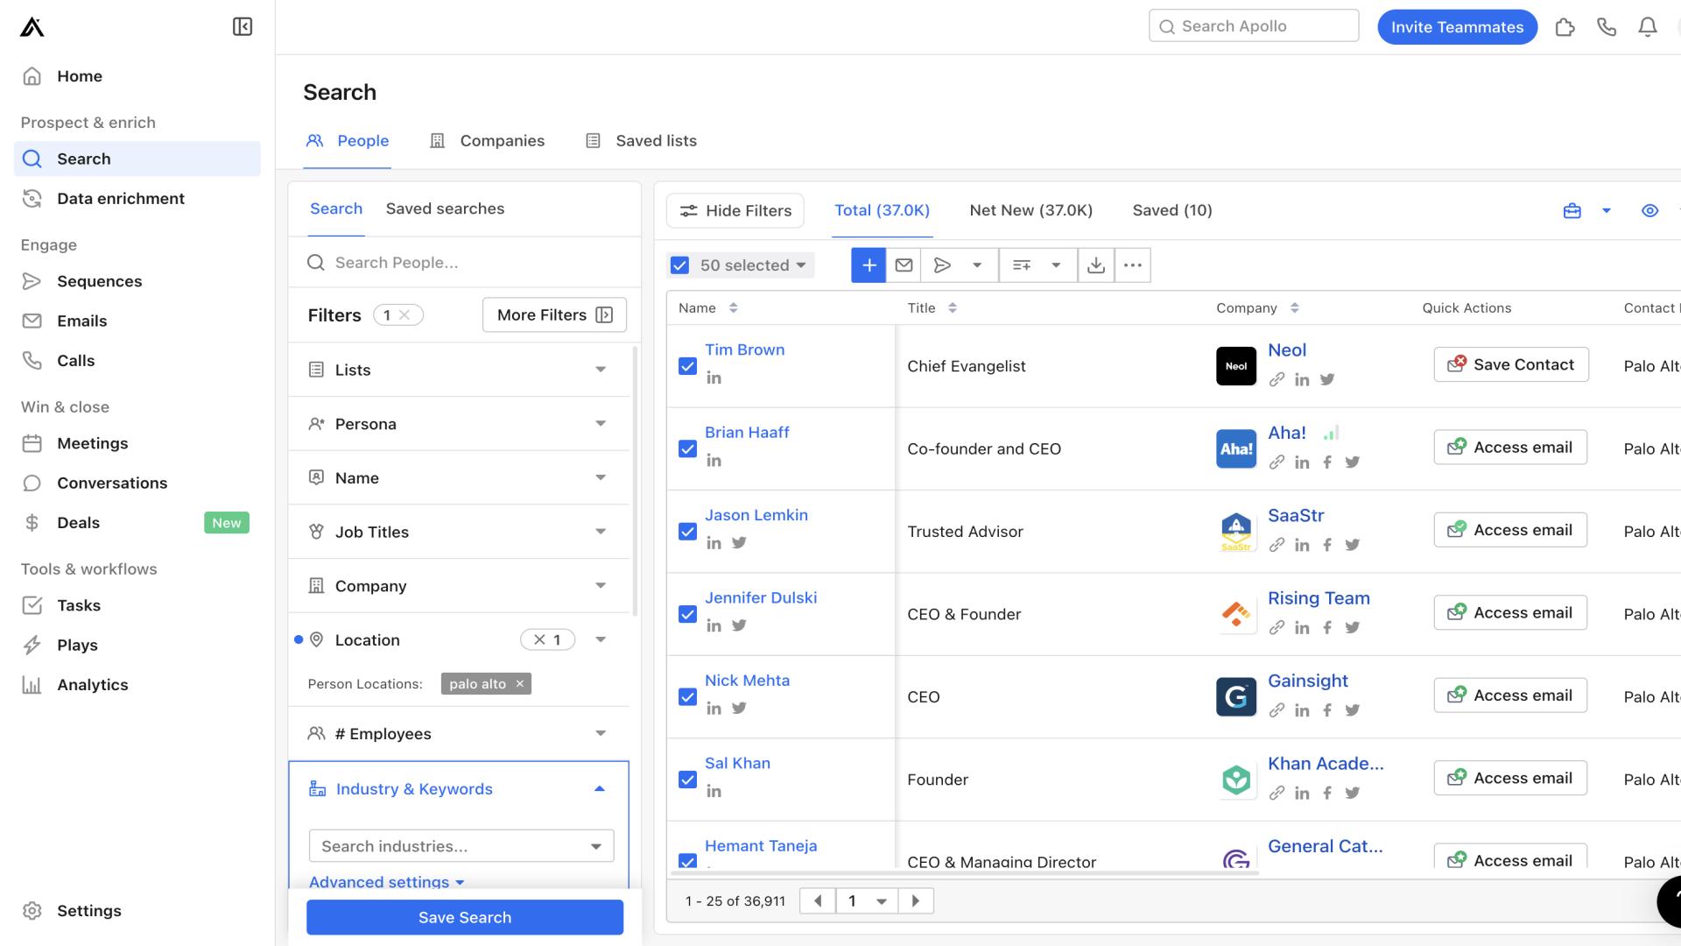This screenshot has height=946, width=1681.
Task: Select the Saved (10) tab
Action: pos(1171,211)
